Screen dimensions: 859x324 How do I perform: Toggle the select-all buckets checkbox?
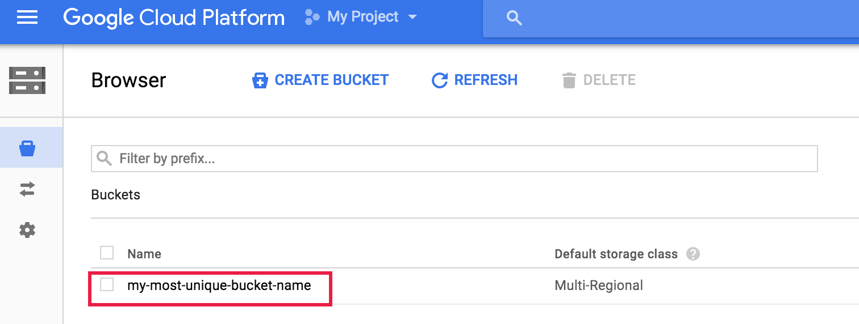click(x=107, y=253)
